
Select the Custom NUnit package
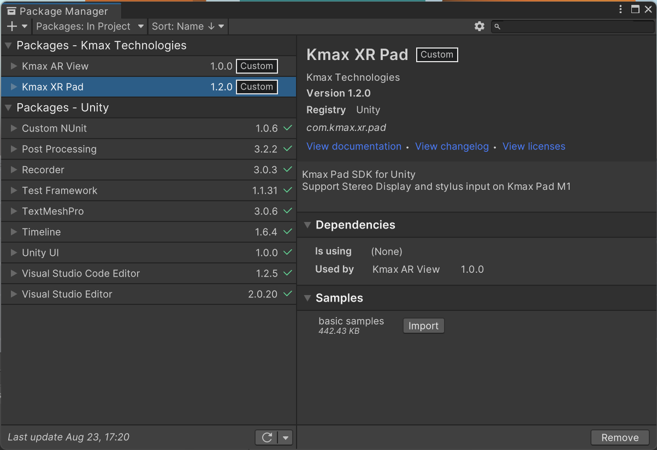(149, 128)
